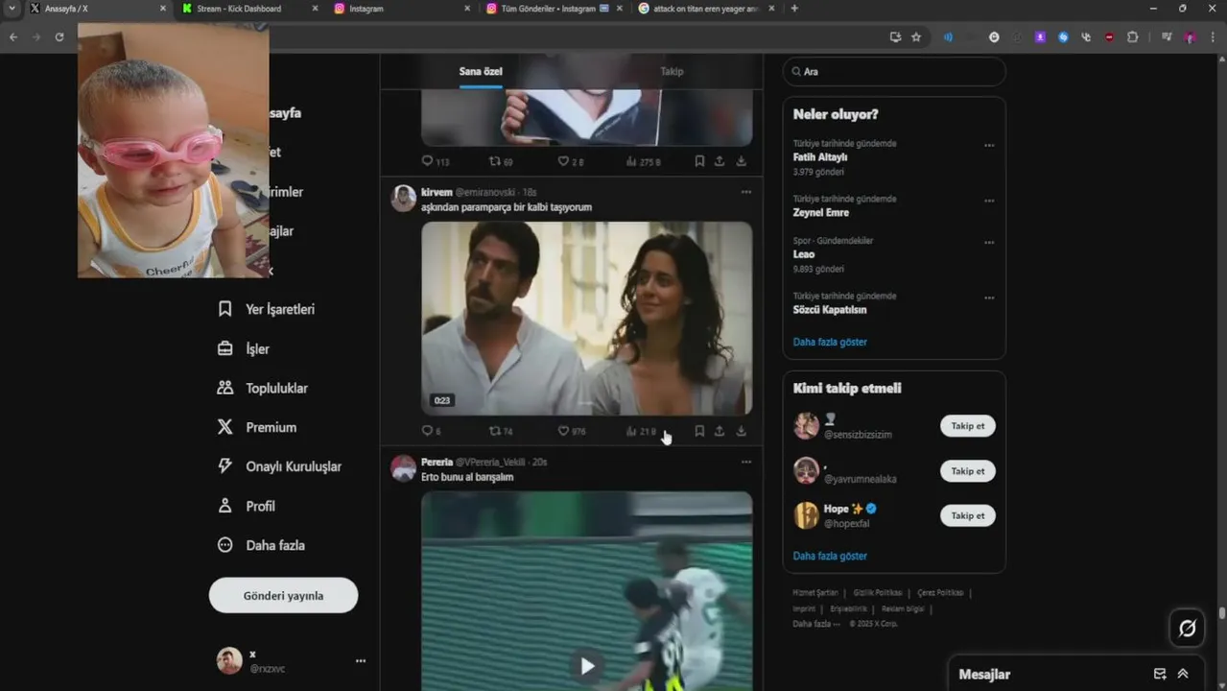Open Chrome three-dot menu
Image resolution: width=1227 pixels, height=691 pixels.
[x=1213, y=36]
